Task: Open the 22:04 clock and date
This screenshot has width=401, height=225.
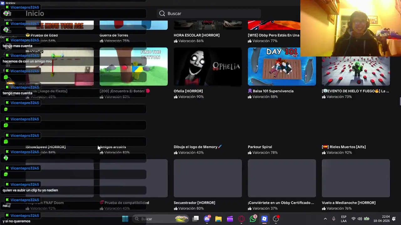Action: (x=382, y=219)
